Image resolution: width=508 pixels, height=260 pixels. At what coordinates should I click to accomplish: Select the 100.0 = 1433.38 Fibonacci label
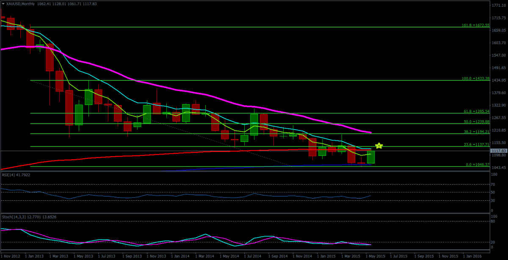point(475,78)
